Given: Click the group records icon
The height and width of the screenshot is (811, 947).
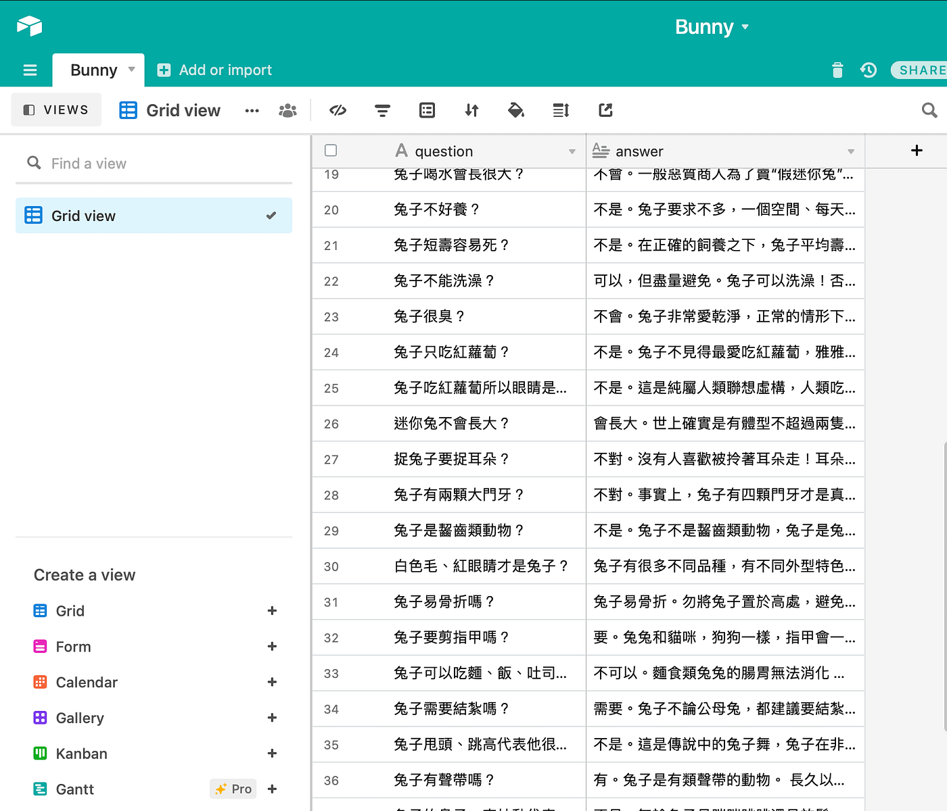Looking at the screenshot, I should [x=427, y=109].
